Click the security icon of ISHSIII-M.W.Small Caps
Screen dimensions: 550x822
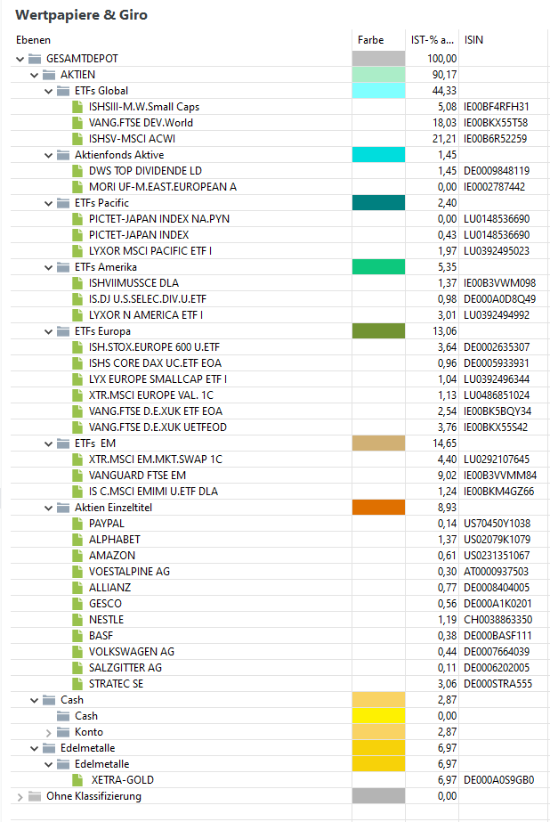77,107
